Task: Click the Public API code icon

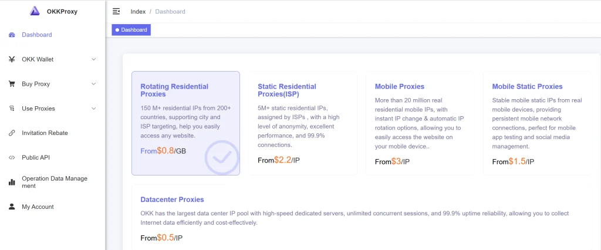Action: 12,158
